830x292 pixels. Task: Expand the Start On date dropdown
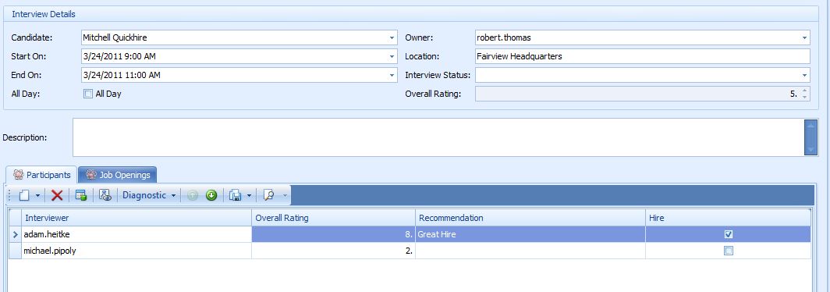coord(392,56)
